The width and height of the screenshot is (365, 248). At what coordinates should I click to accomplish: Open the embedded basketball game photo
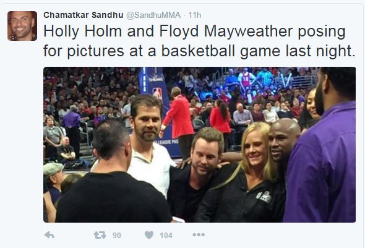199,145
